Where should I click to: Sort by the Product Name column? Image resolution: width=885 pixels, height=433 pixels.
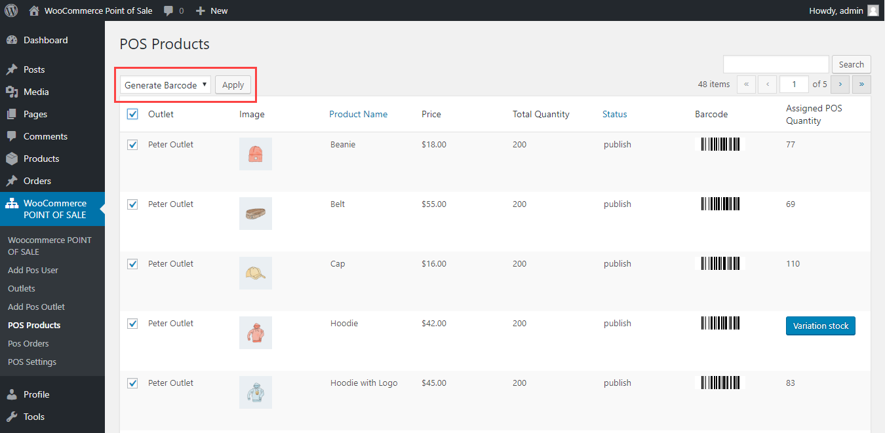(358, 114)
